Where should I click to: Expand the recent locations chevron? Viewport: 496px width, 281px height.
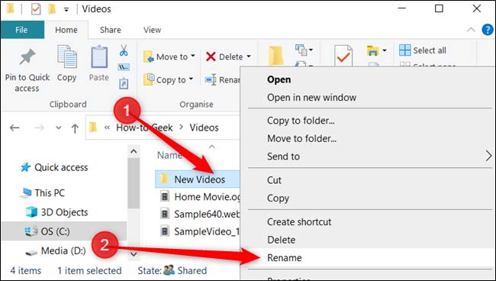tap(59, 128)
